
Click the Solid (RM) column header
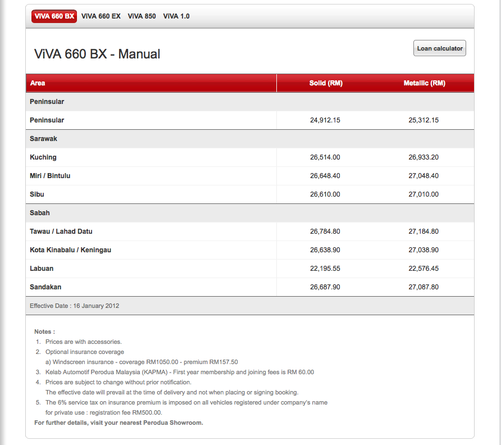(326, 83)
